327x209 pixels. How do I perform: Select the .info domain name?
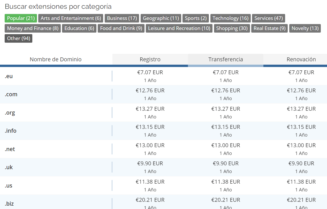click(x=11, y=131)
